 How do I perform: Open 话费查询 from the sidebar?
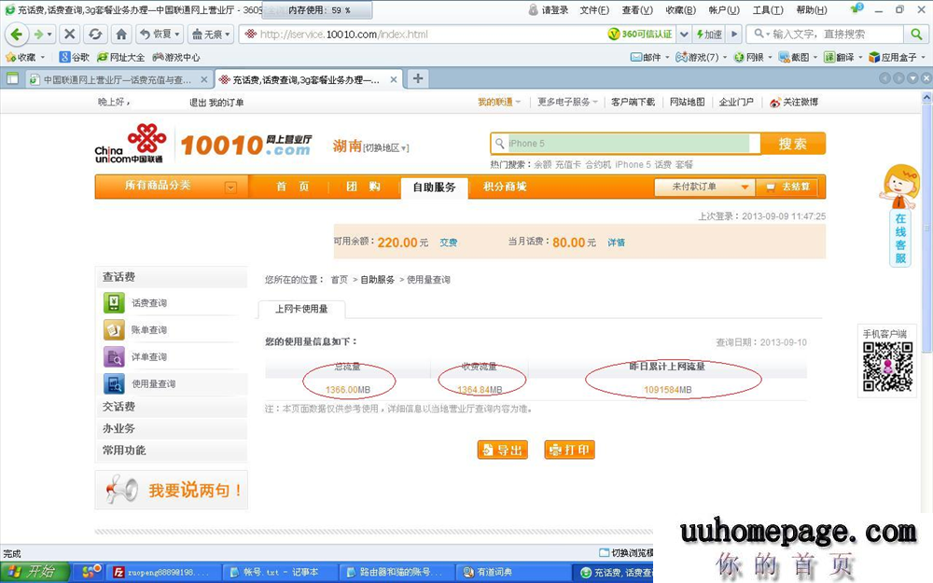[149, 303]
